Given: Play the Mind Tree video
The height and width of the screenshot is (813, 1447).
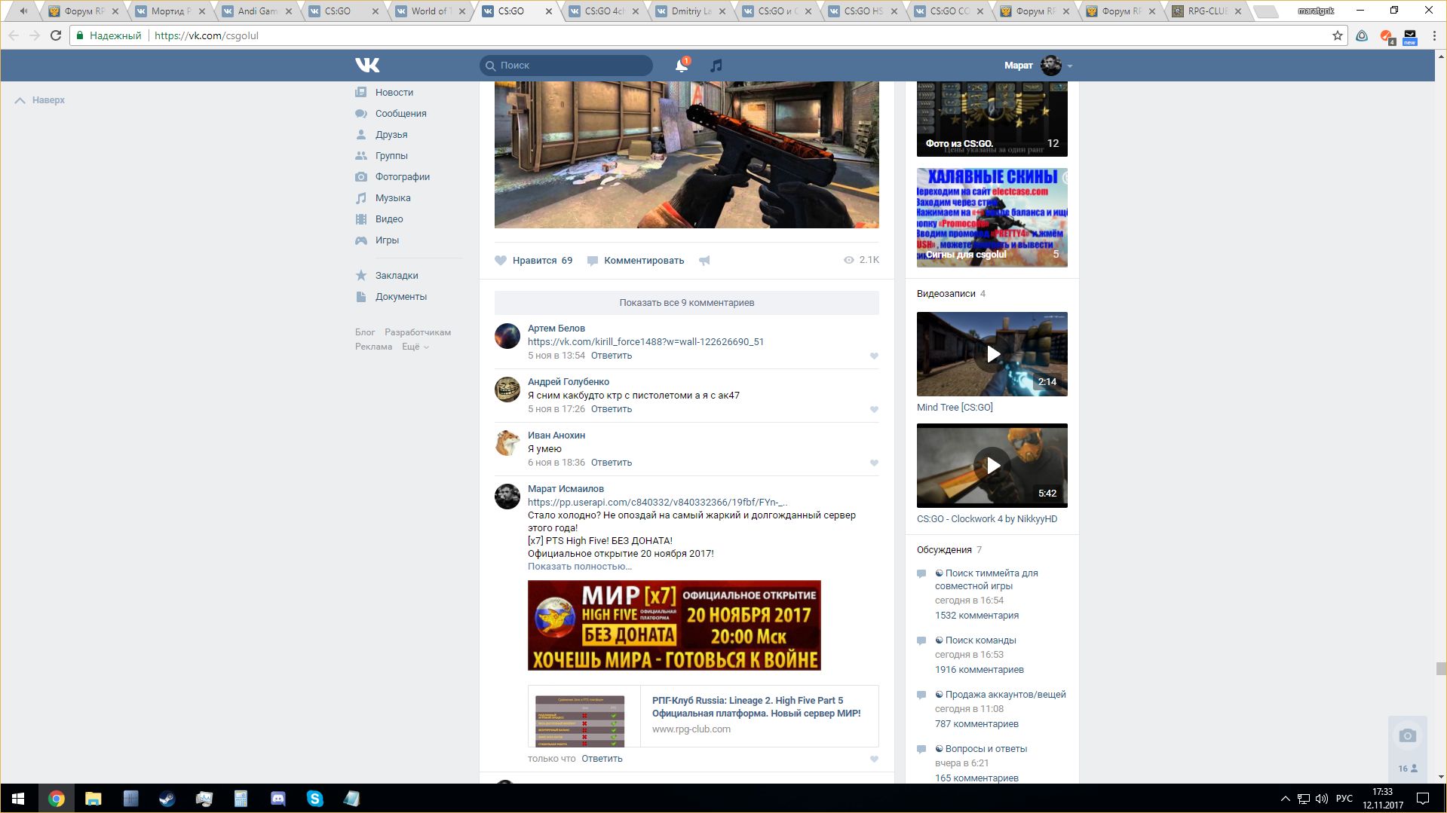Looking at the screenshot, I should point(992,354).
